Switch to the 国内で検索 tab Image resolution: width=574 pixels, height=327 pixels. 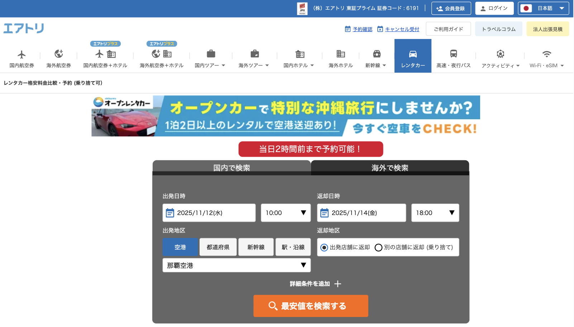pos(231,167)
